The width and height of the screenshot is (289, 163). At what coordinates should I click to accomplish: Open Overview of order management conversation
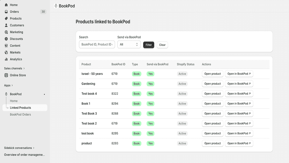(24, 155)
